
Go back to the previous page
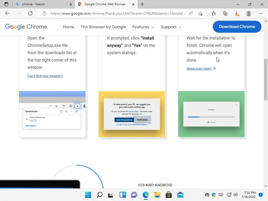tap(7, 13)
